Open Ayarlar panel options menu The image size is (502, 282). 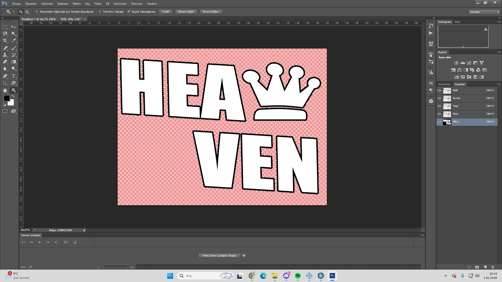pyautogui.click(x=499, y=52)
